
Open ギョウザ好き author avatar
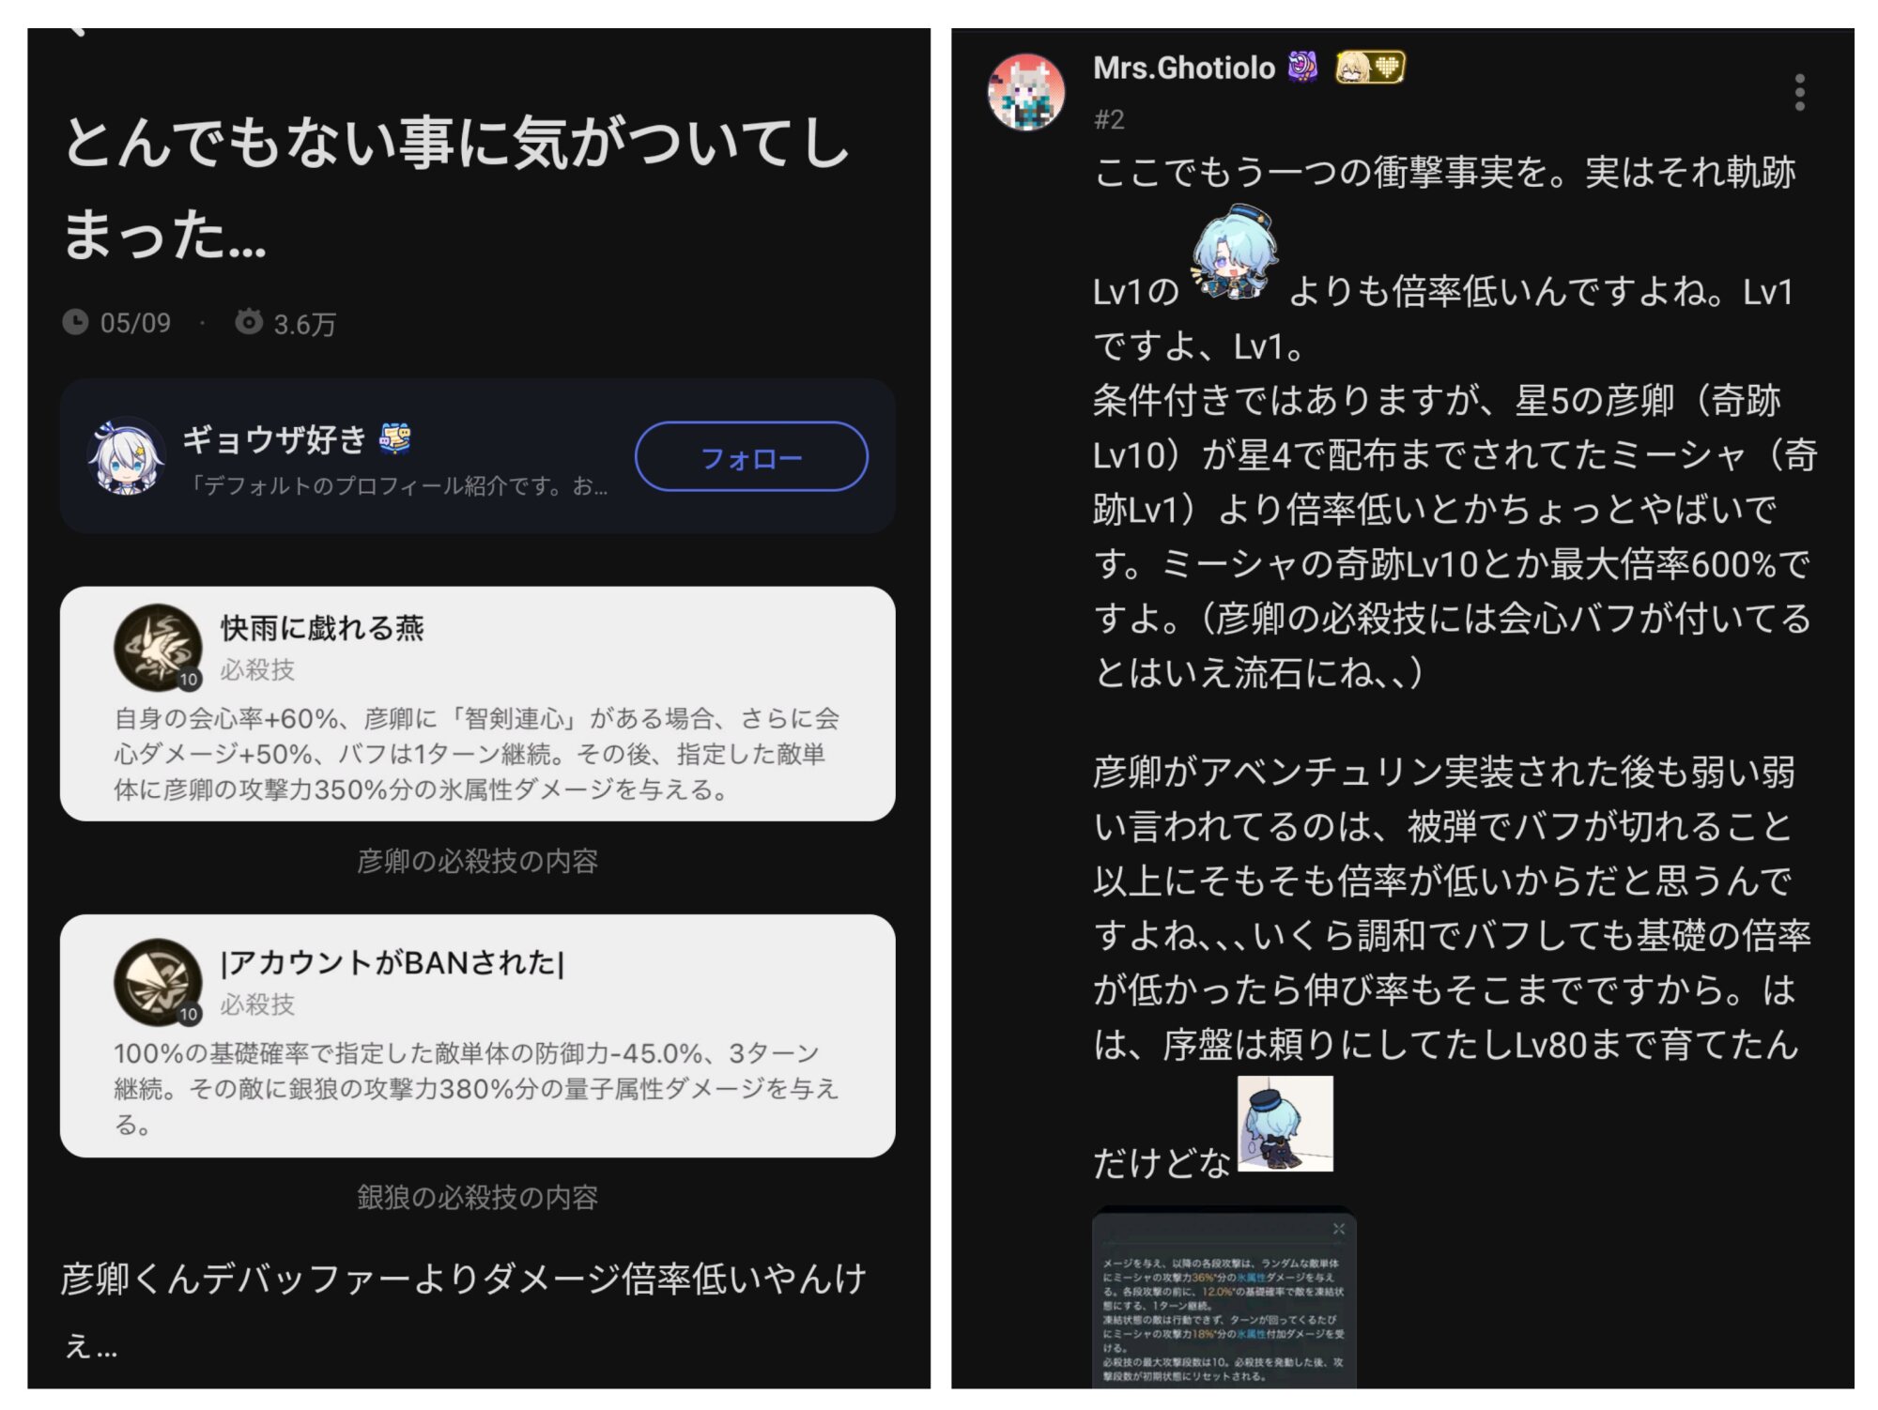click(127, 456)
